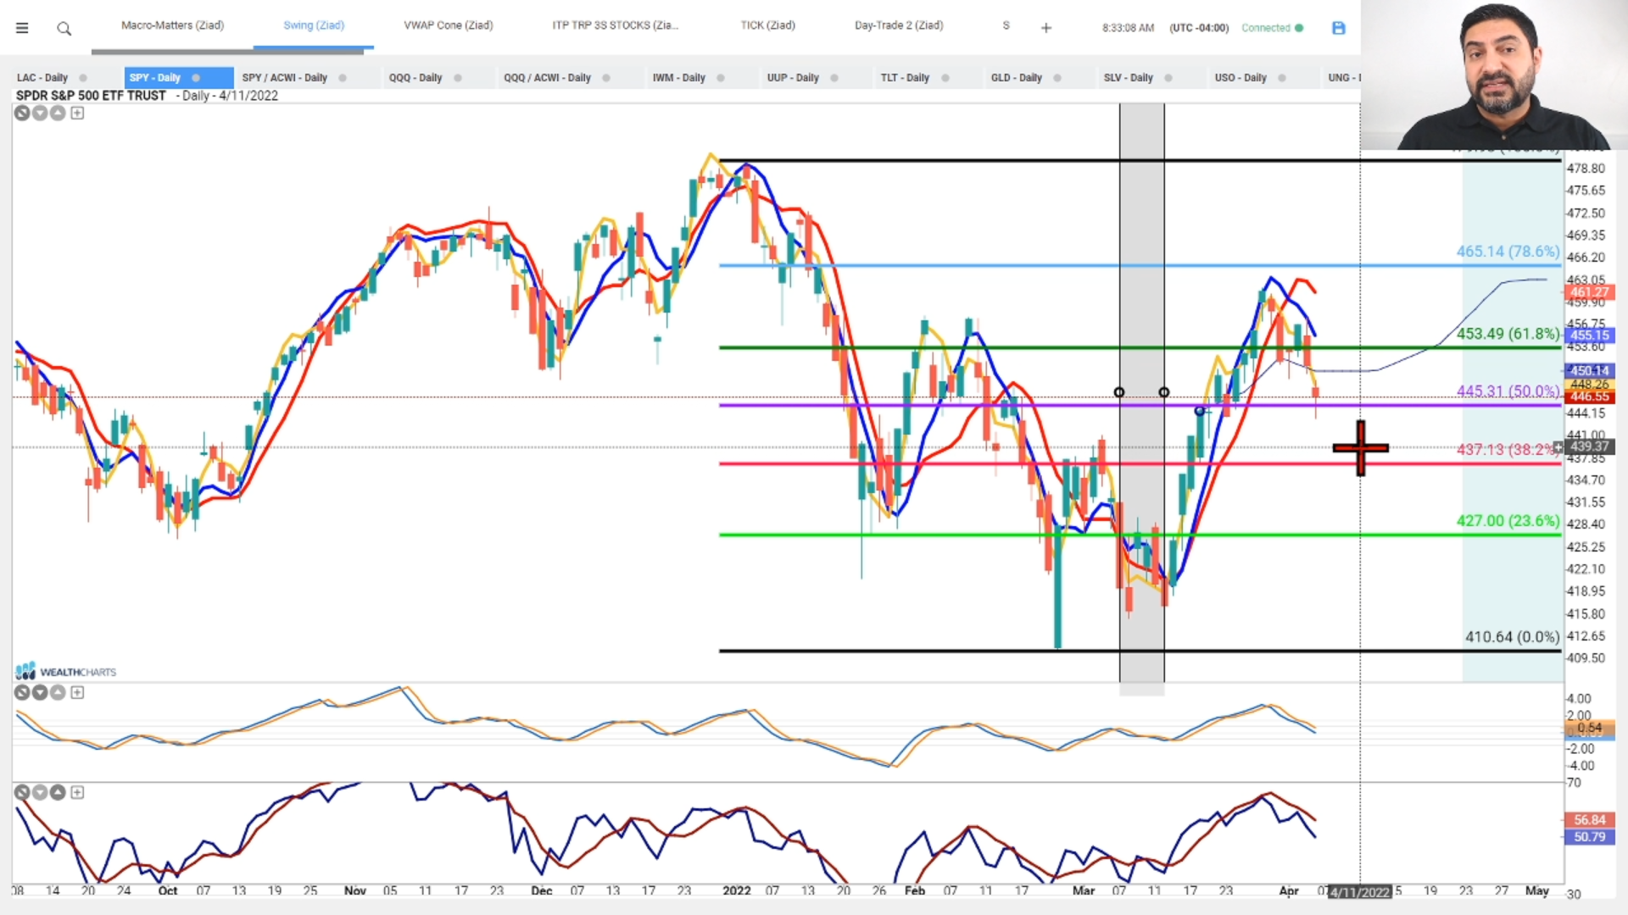This screenshot has width=1628, height=915.
Task: Switch to TLT - Daily chart
Action: 905,78
